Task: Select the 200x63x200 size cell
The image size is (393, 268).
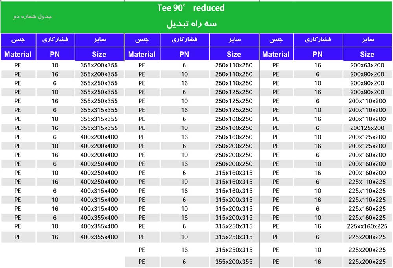Action: [x=367, y=65]
